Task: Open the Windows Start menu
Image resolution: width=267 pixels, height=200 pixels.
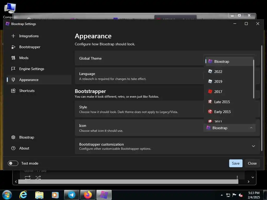Action: pyautogui.click(x=7, y=195)
